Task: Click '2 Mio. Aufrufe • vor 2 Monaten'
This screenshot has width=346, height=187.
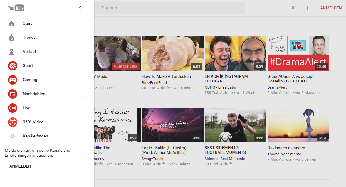Action: click(x=293, y=93)
